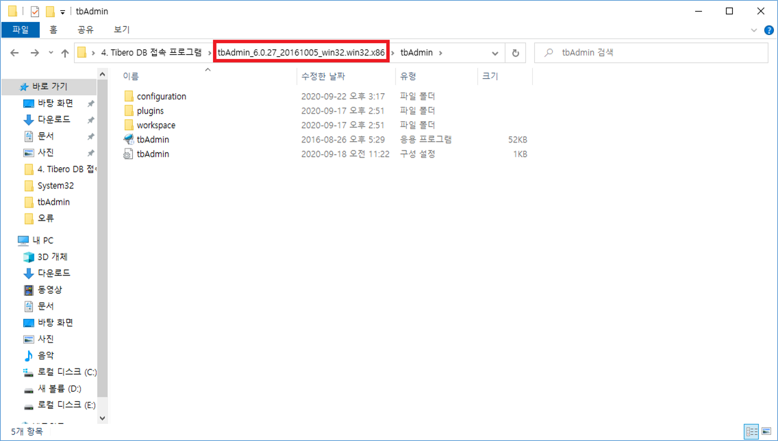Open the 보기 ribbon tab
This screenshot has height=441, width=778.
tap(122, 29)
